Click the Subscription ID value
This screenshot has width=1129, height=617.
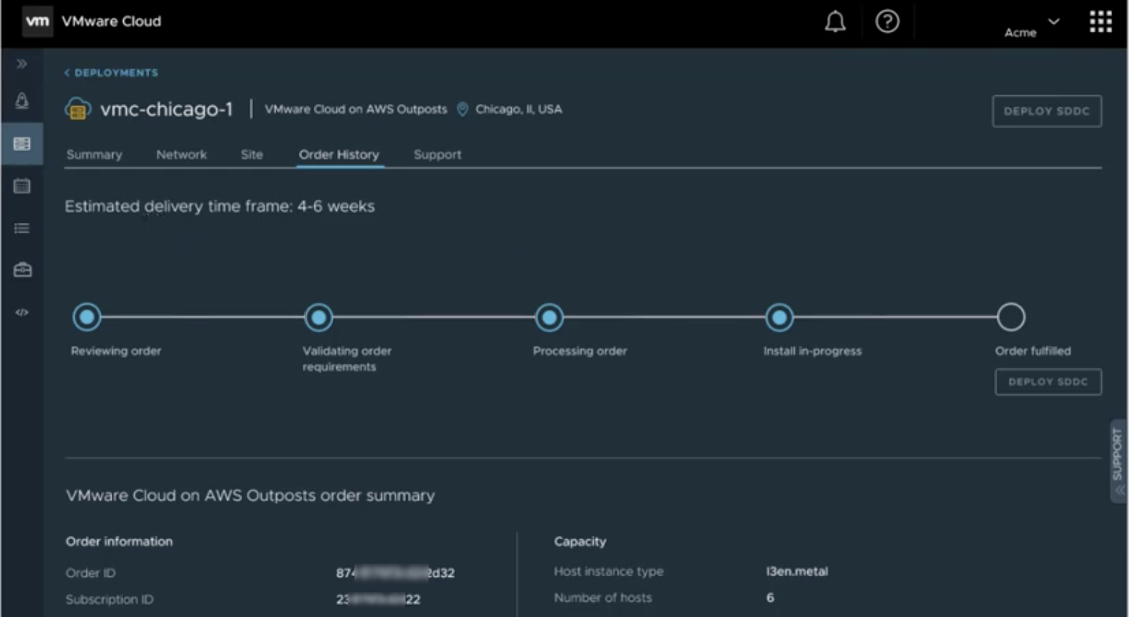pos(378,599)
